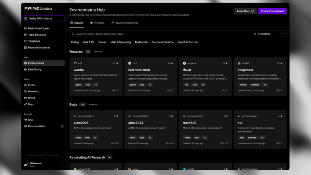Open the By sections sort dropdown
This screenshot has height=175, width=311.
point(269,34)
